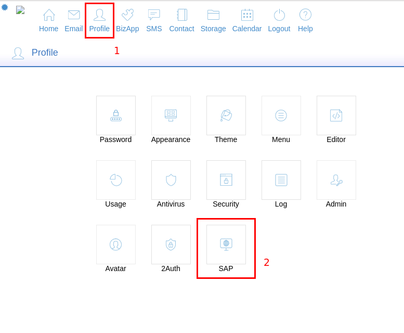Open the Email envelope icon
The height and width of the screenshot is (333, 404).
(x=74, y=15)
